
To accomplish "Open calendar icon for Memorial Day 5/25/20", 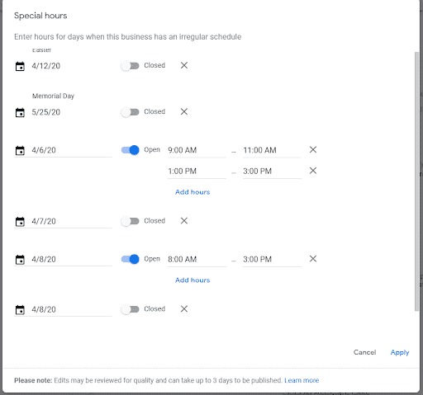I will [x=20, y=112].
